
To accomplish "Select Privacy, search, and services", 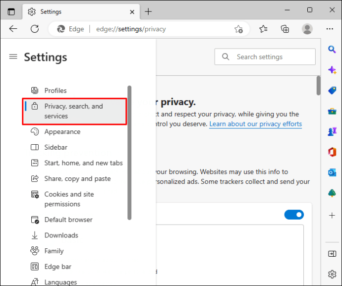I will click(x=74, y=111).
